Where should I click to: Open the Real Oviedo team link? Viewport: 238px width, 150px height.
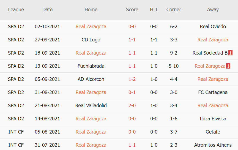pos(213,27)
